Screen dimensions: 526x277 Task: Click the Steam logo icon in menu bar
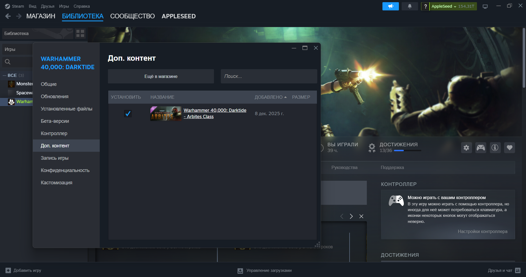(x=7, y=6)
